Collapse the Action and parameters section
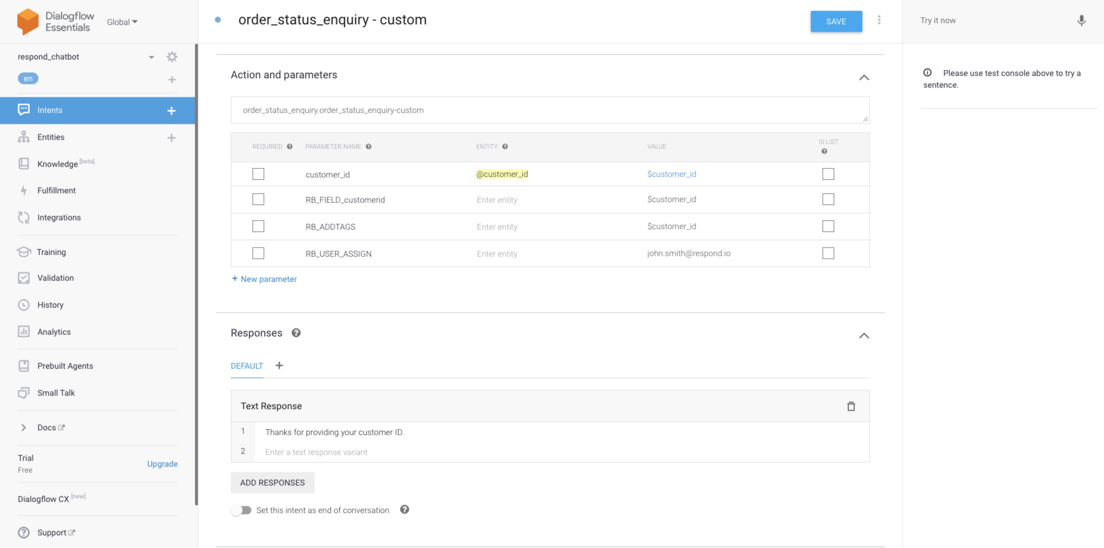This screenshot has height=548, width=1104. click(x=864, y=78)
